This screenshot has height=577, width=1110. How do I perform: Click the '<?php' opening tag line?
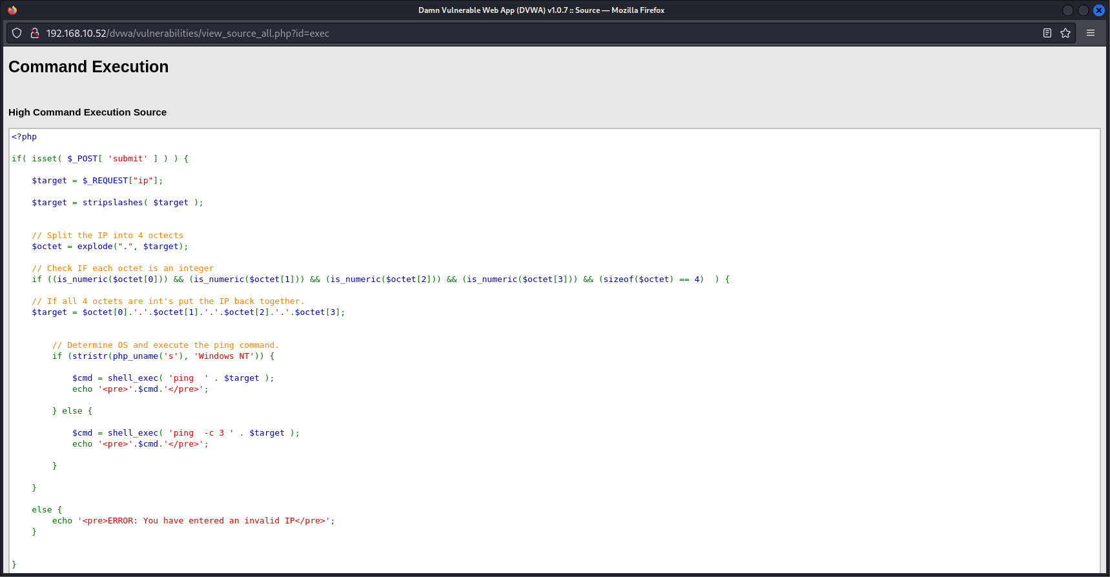(x=24, y=137)
